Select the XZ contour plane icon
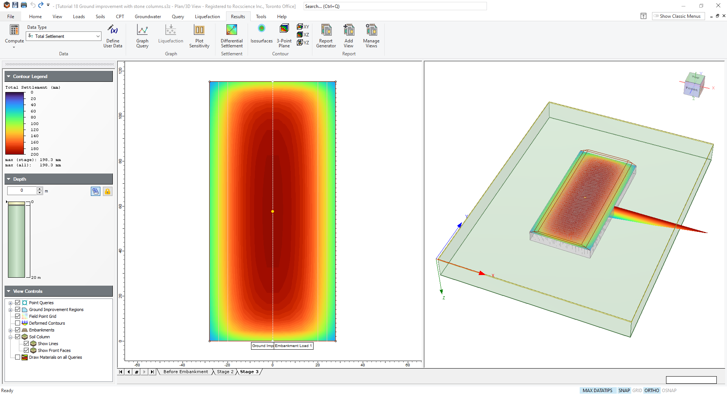This screenshot has width=727, height=394. pos(300,34)
